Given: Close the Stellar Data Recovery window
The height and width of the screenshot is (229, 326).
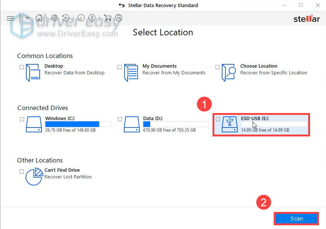Looking at the screenshot, I should click(x=318, y=5).
